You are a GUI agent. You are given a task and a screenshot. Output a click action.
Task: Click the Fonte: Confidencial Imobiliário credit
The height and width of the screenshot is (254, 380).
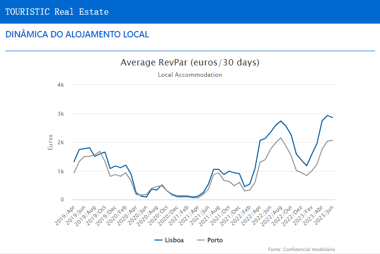[302, 250]
